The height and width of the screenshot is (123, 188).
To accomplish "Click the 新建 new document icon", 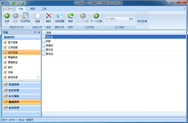I will (x=37, y=16).
